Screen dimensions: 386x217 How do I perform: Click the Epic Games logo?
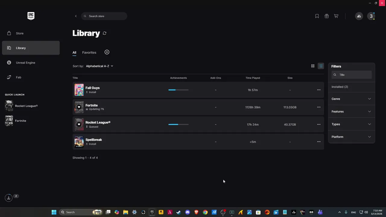pos(31,16)
